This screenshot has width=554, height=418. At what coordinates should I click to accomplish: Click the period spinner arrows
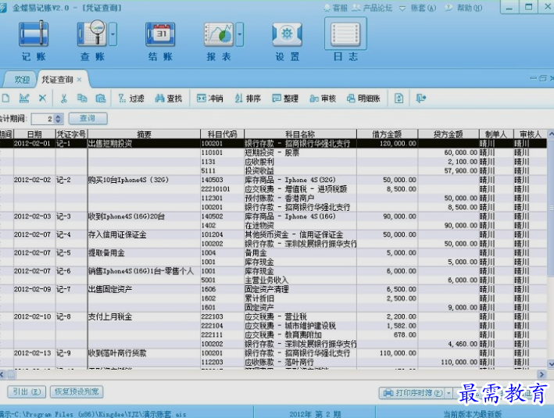click(59, 119)
